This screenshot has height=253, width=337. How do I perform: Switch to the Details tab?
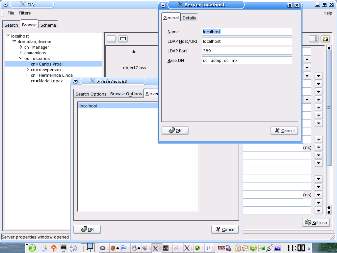189,18
